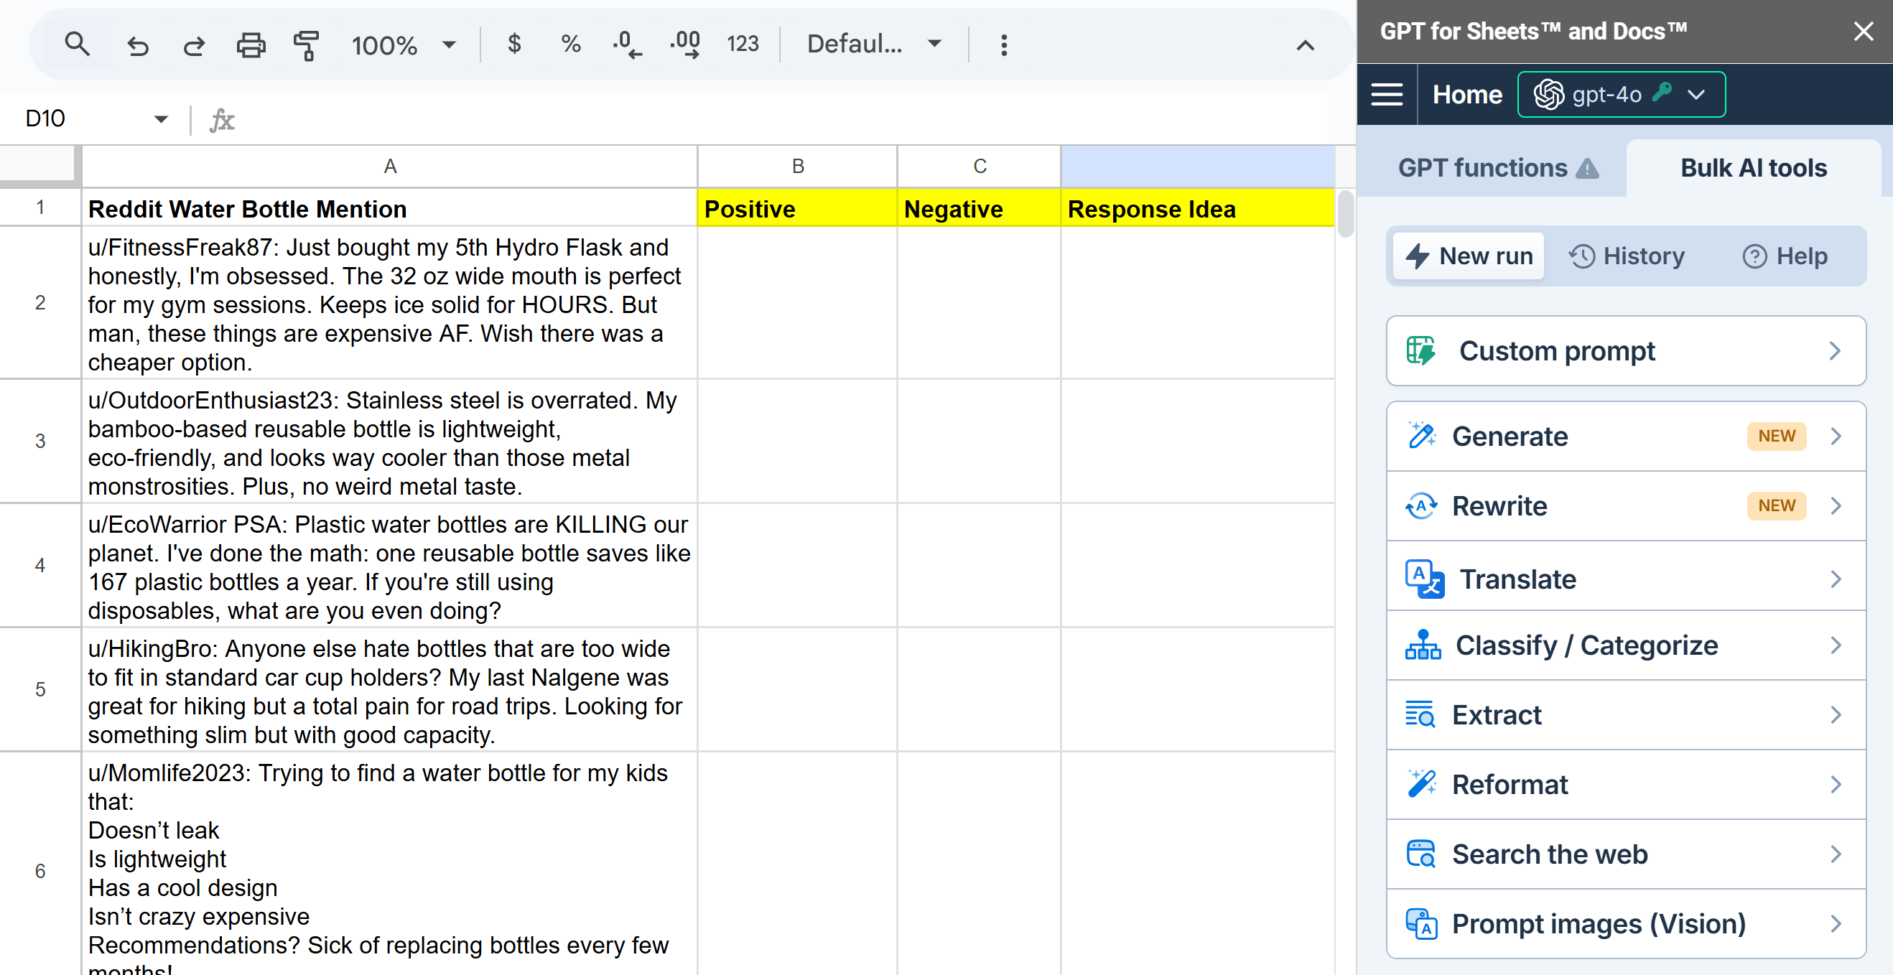Click the Reformat wand icon
1893x975 pixels.
click(x=1421, y=783)
